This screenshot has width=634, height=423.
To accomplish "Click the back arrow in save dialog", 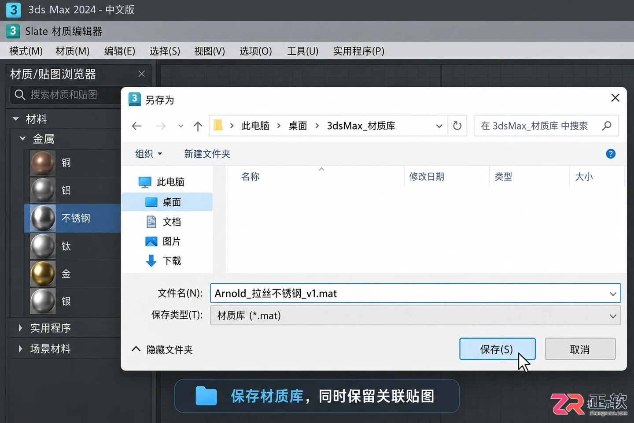I will 136,126.
